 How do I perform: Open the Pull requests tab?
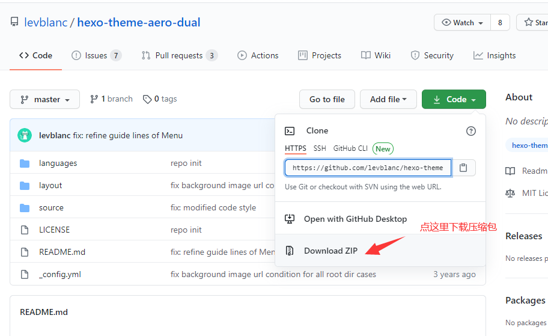(x=178, y=55)
